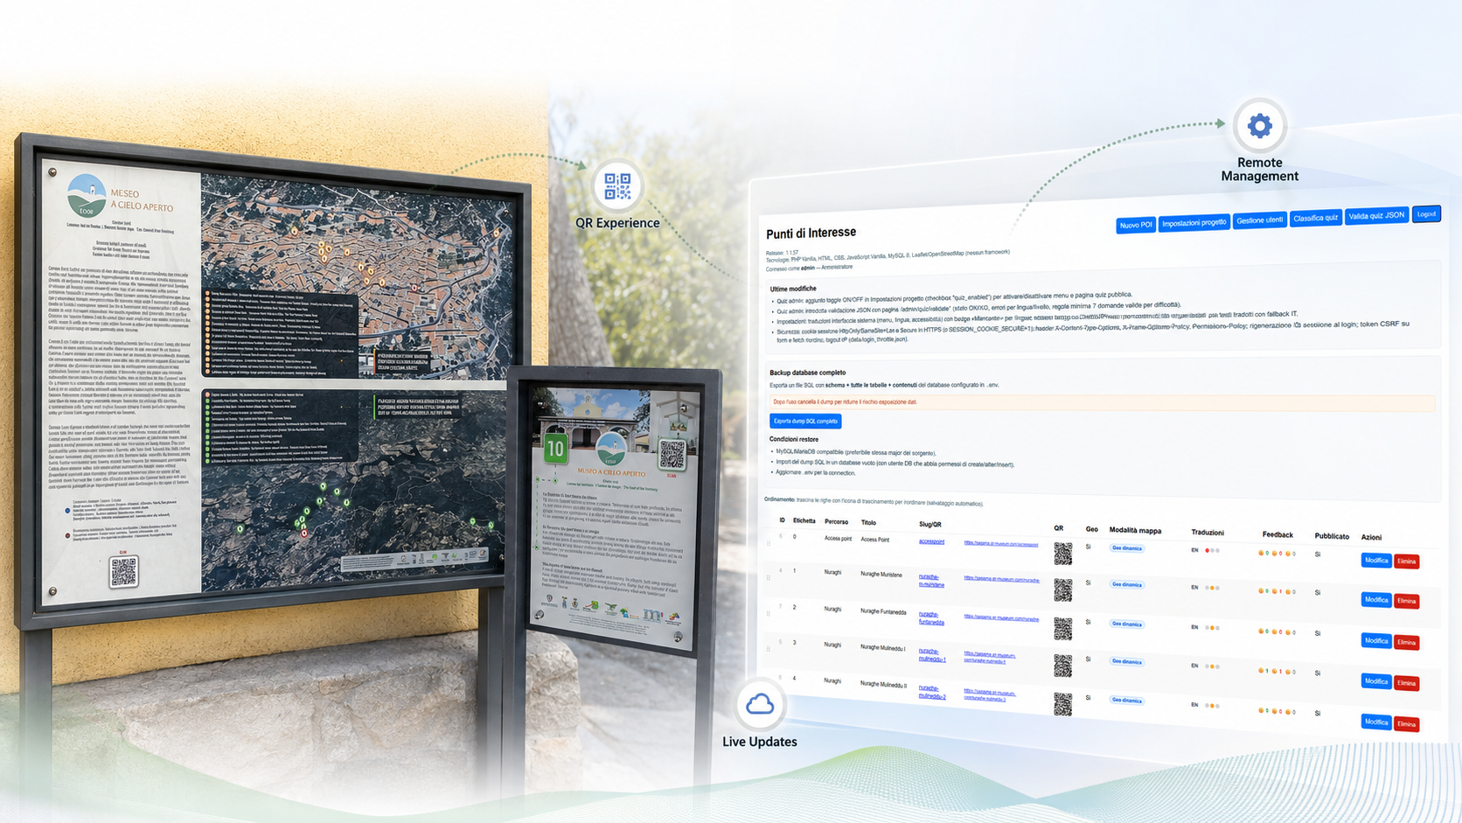1462x823 pixels.
Task: Open Classifica quiz
Action: click(1315, 218)
